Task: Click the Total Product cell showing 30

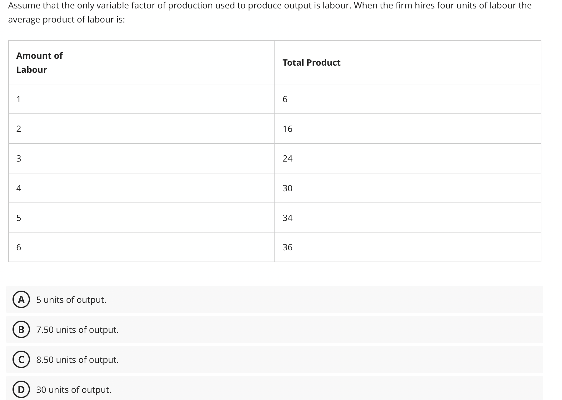Action: 288,188
